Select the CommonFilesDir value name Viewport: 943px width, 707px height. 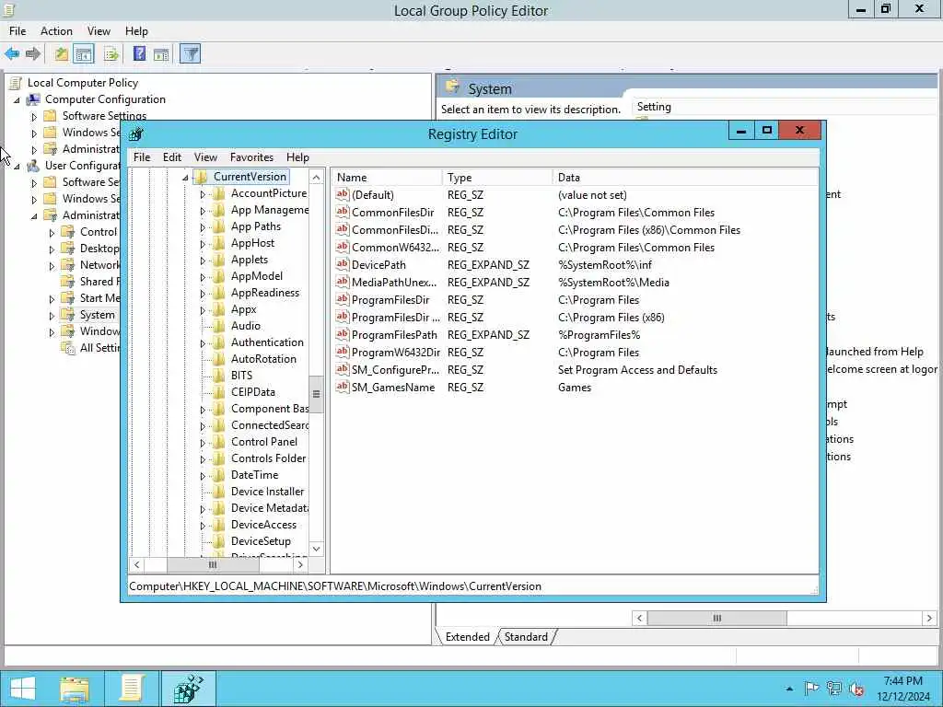(392, 213)
